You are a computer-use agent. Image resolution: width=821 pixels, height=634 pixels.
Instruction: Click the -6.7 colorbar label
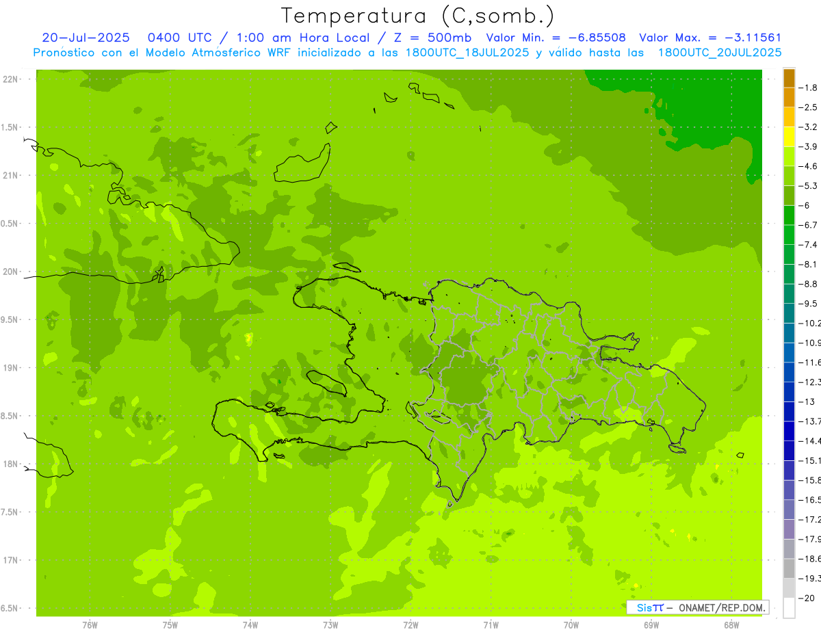(809, 225)
